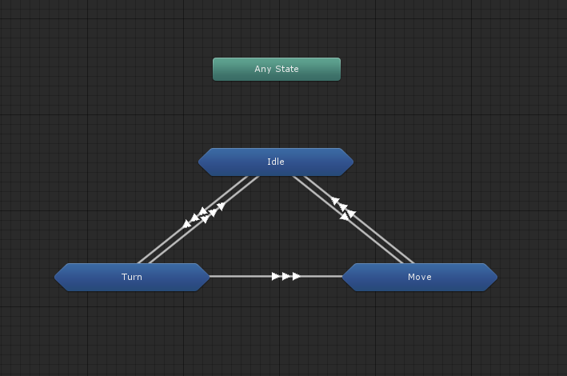Viewport: 567px width, 376px height.
Task: Click the transition line just left of Move node
Action: coord(324,276)
